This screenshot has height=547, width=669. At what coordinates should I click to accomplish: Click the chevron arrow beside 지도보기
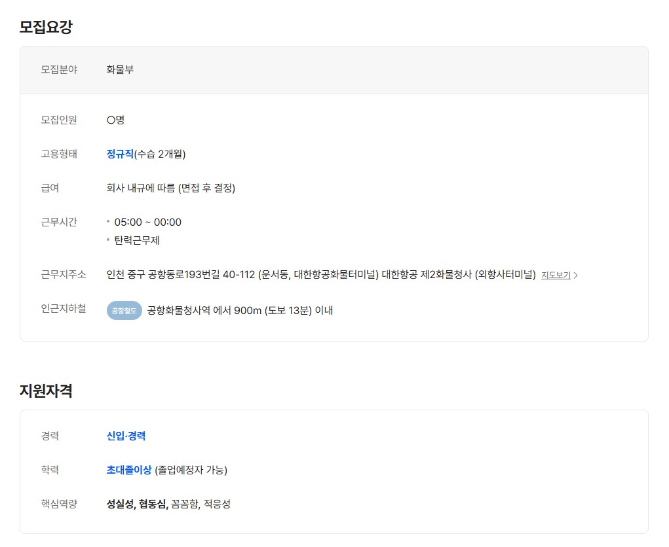pyautogui.click(x=576, y=275)
